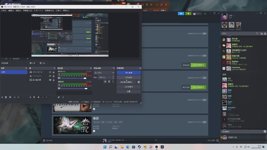This screenshot has width=267, height=150.
Task: Open audio mixer three-dot menu at bottom
Action: point(63,97)
